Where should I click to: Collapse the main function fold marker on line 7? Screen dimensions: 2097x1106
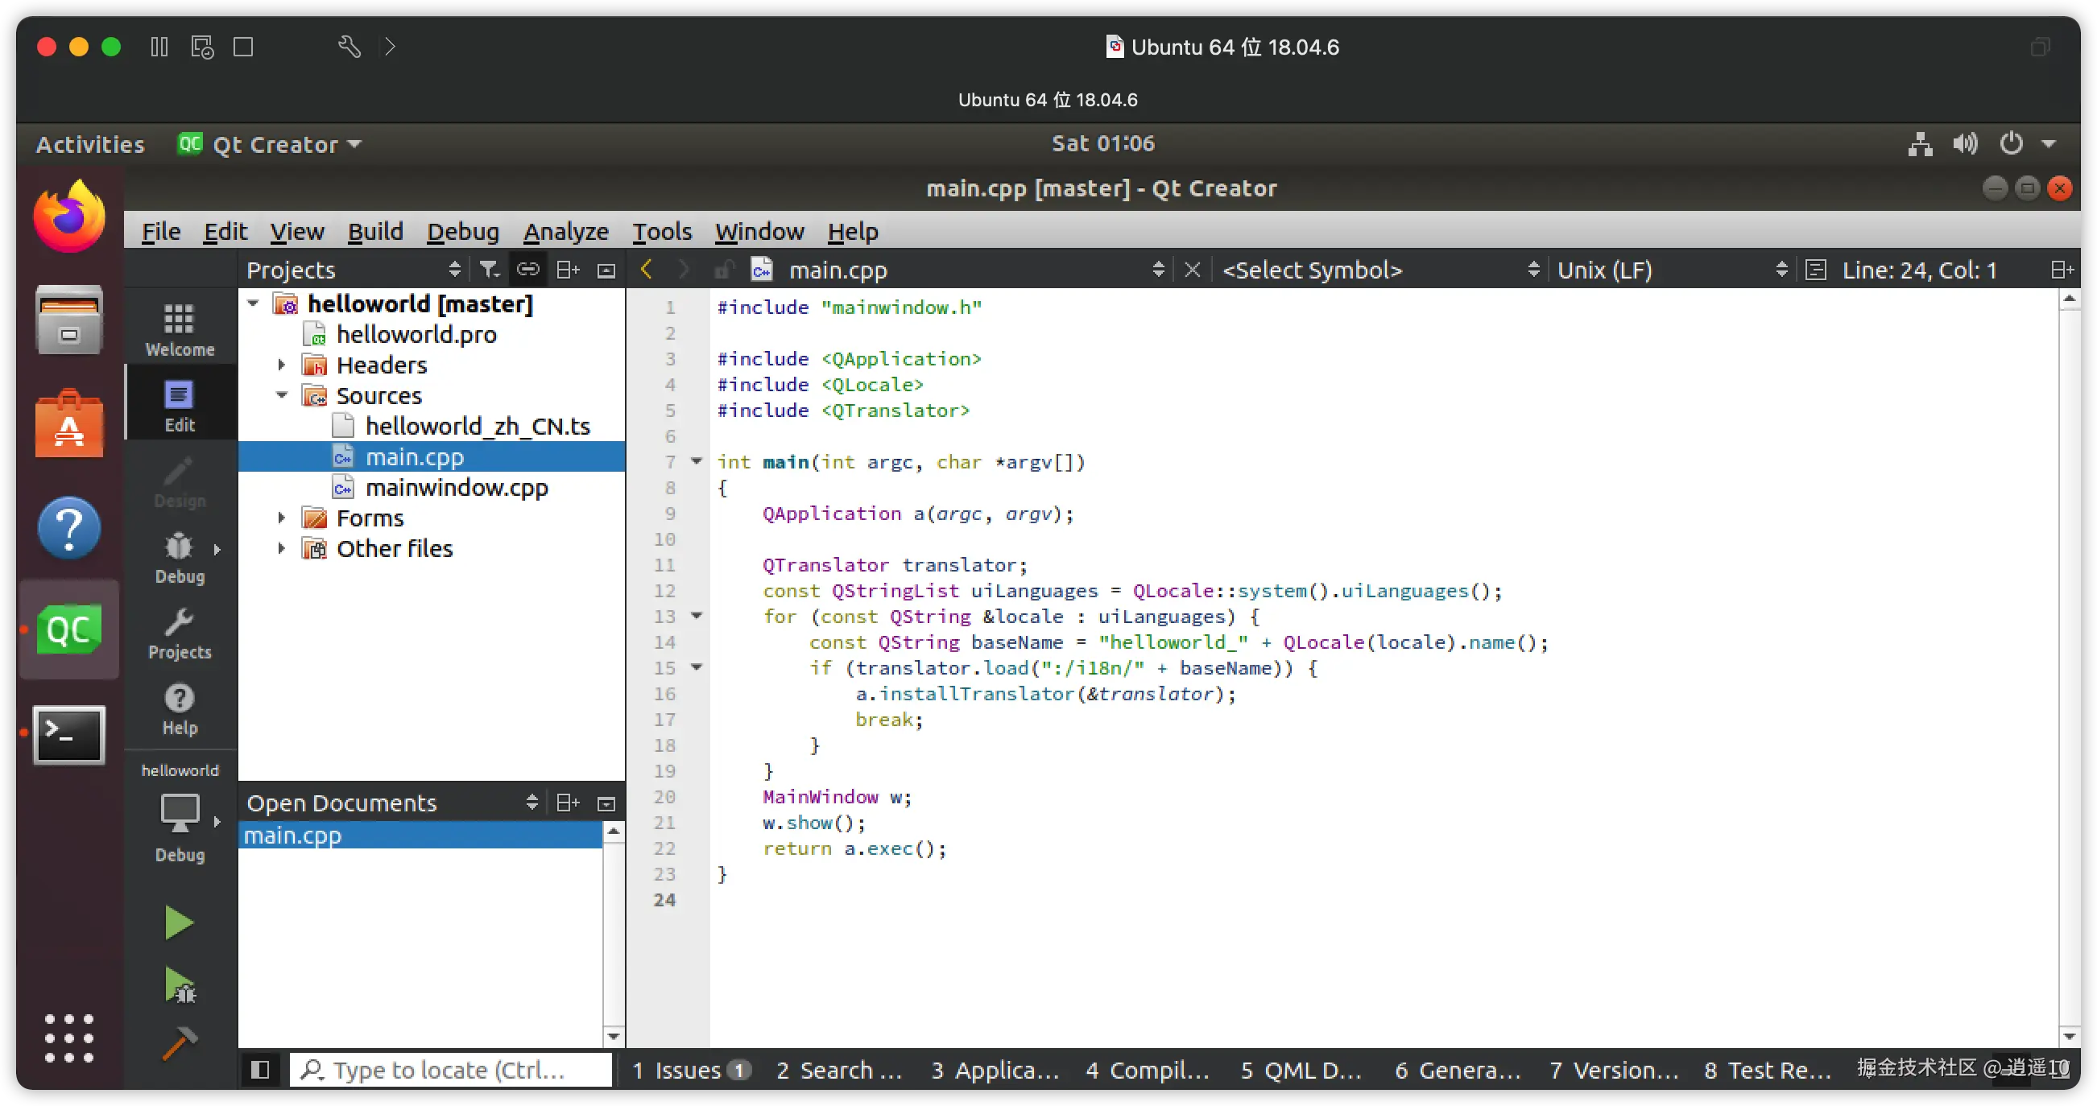(x=697, y=461)
